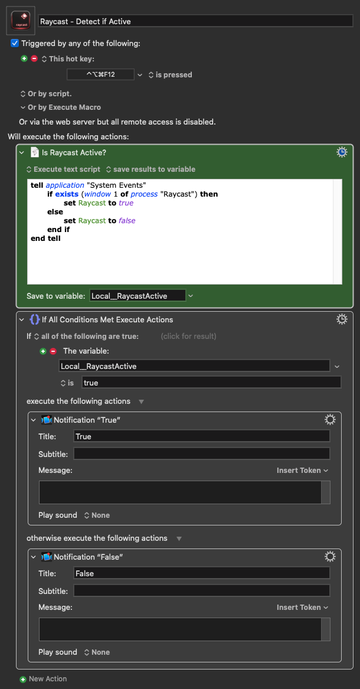Image resolution: width=360 pixels, height=689 pixels.
Task: Click Message box in "False" notification
Action: pyautogui.click(x=180, y=629)
